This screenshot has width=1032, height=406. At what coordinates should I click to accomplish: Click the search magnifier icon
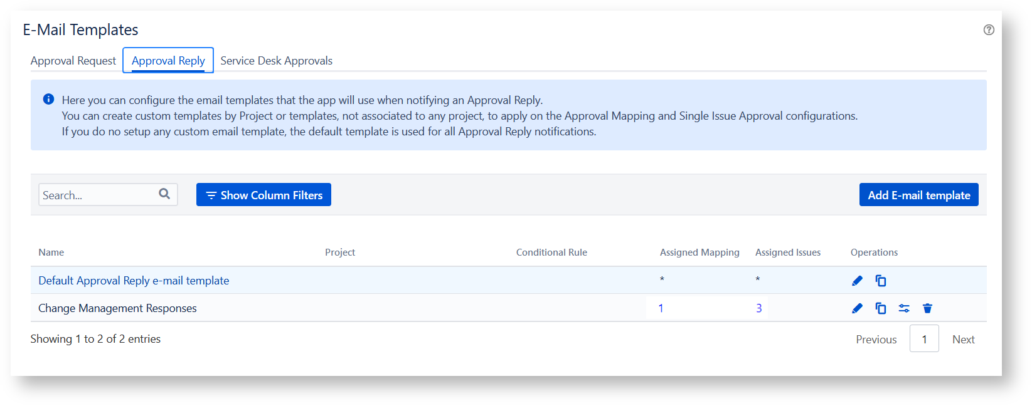pos(164,194)
